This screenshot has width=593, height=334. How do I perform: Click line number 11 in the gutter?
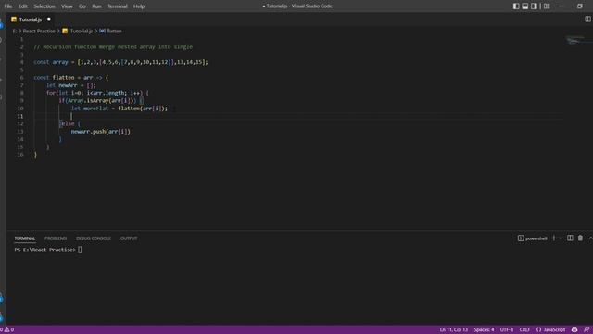pos(20,116)
